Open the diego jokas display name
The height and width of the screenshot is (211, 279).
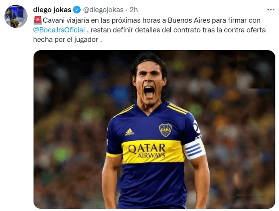click(52, 9)
